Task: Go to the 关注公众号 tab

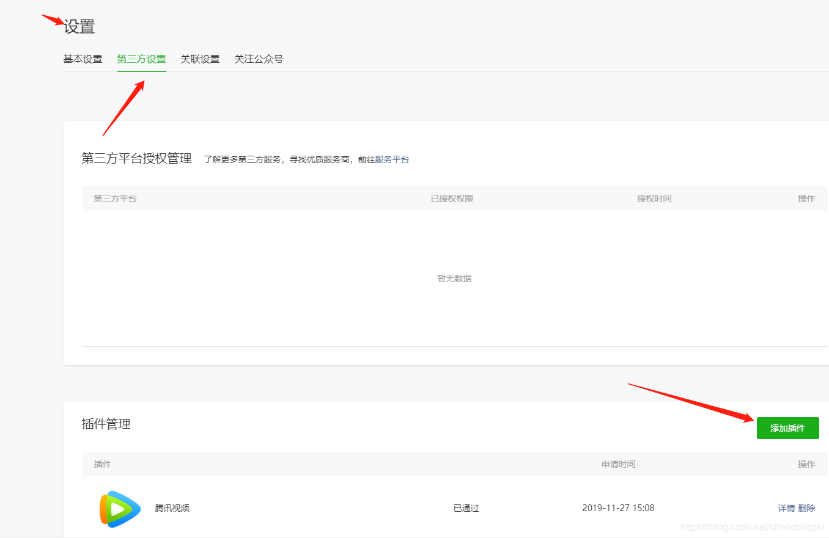Action: pos(259,59)
